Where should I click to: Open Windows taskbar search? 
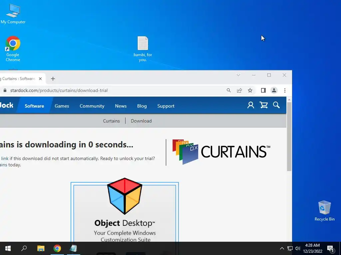point(24,248)
